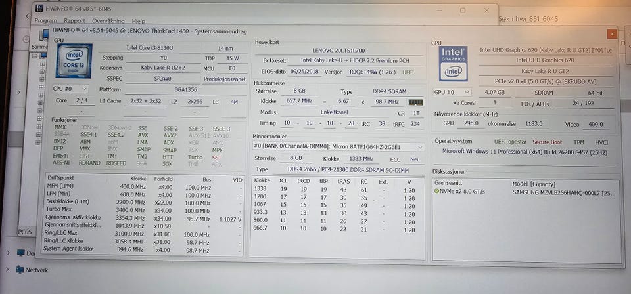Click the Turbo Max row in clock table
This screenshot has height=294, width=631.
(x=145, y=211)
